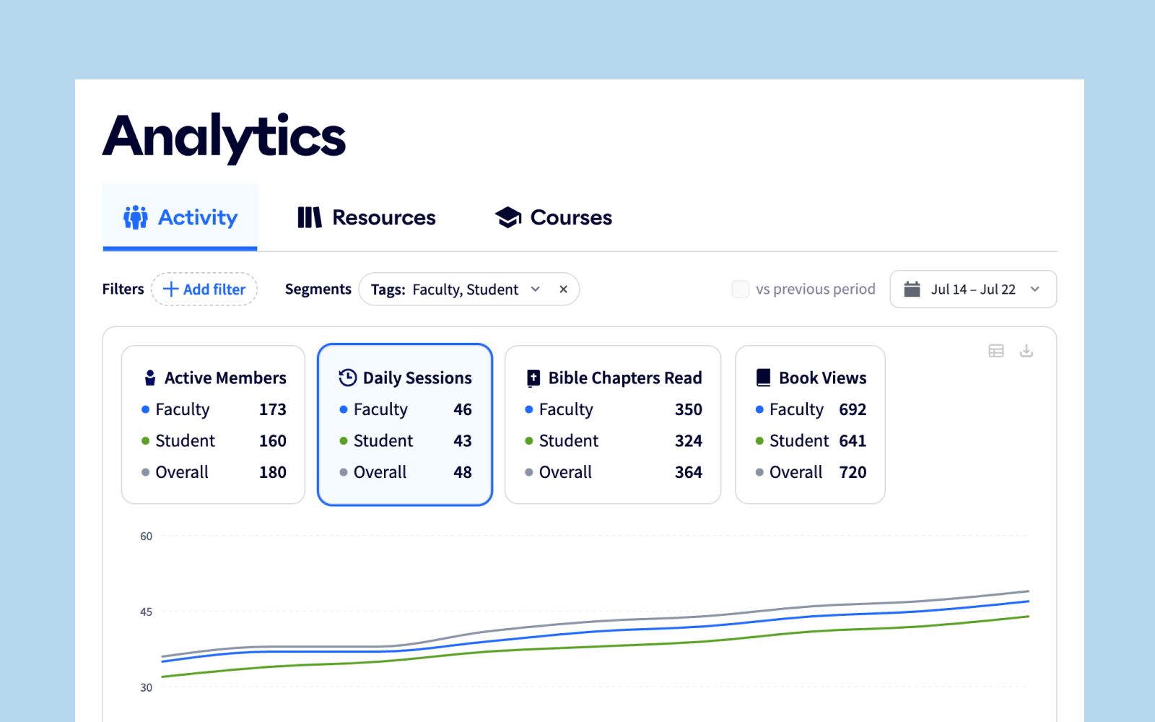Click the calendar icon in date picker
Image resolution: width=1155 pixels, height=722 pixels.
pyautogui.click(x=912, y=290)
